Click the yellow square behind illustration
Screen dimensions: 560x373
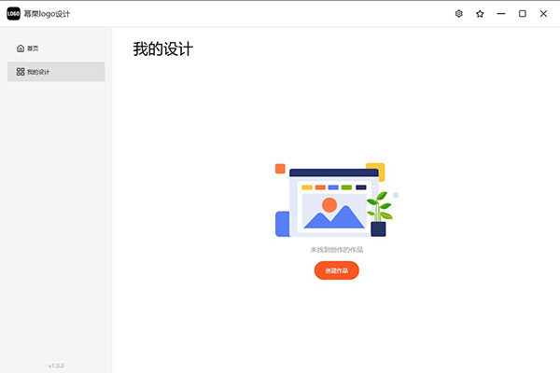pos(376,172)
